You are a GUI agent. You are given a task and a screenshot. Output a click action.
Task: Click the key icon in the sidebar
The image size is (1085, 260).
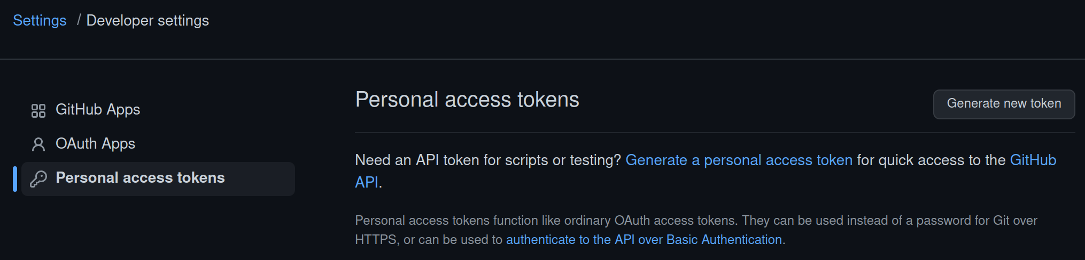38,179
